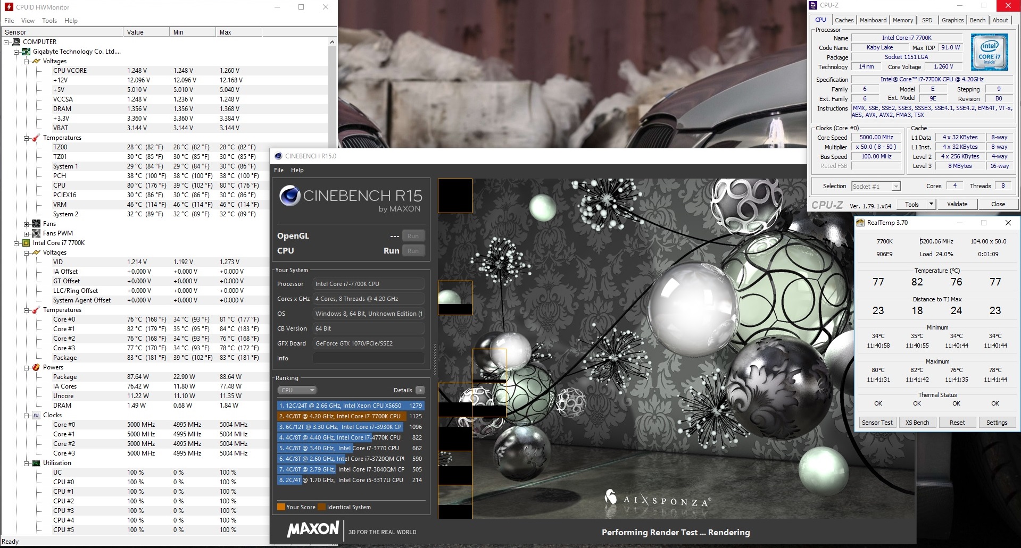The image size is (1021, 548).
Task: Open the Cinebench File menu
Action: [x=279, y=170]
